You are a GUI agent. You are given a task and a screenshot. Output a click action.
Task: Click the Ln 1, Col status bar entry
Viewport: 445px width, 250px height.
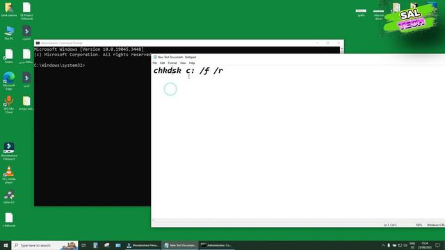pos(390,225)
